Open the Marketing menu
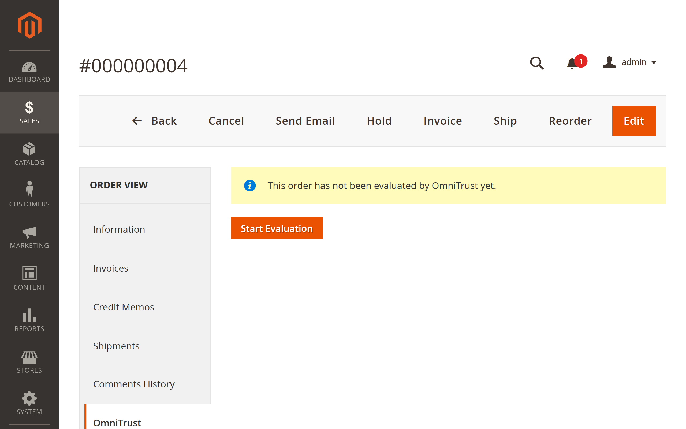Image resolution: width=686 pixels, height=429 pixels. [29, 237]
